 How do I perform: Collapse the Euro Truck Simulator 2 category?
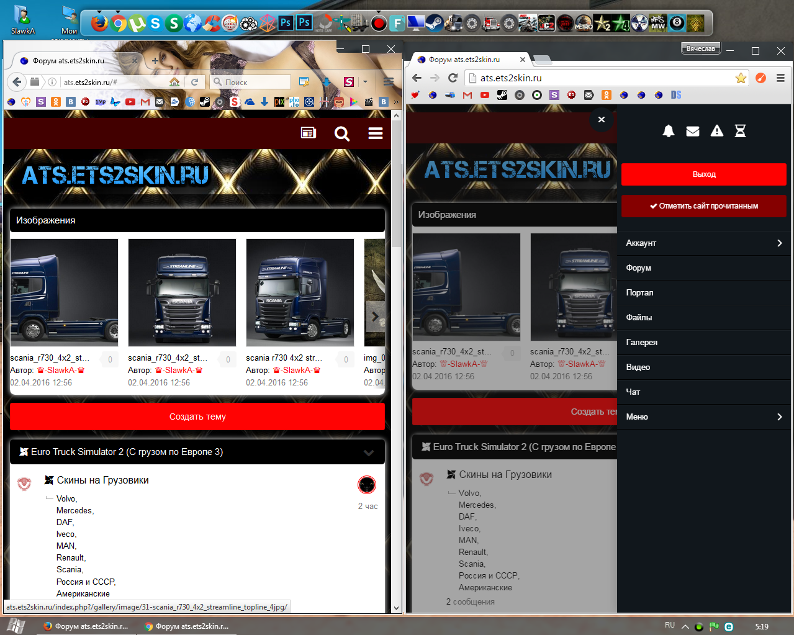click(x=369, y=453)
